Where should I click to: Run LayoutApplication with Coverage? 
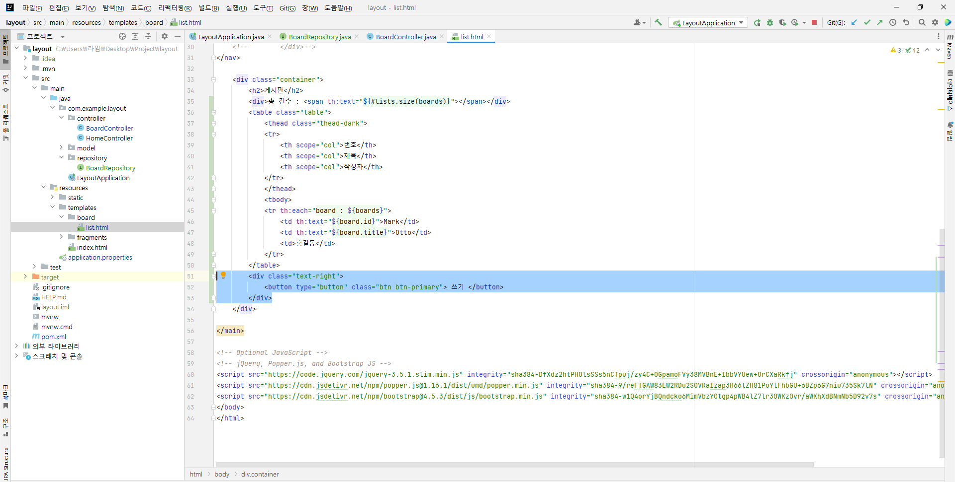[782, 22]
